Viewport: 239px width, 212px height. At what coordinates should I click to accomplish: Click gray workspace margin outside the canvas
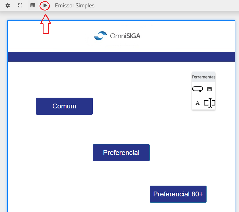point(3,106)
